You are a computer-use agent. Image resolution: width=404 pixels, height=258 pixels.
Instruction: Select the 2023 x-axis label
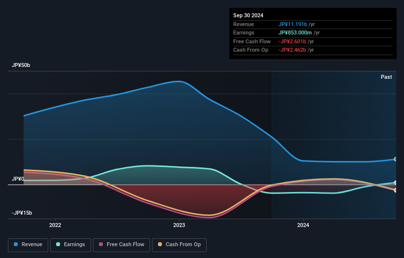coord(179,226)
